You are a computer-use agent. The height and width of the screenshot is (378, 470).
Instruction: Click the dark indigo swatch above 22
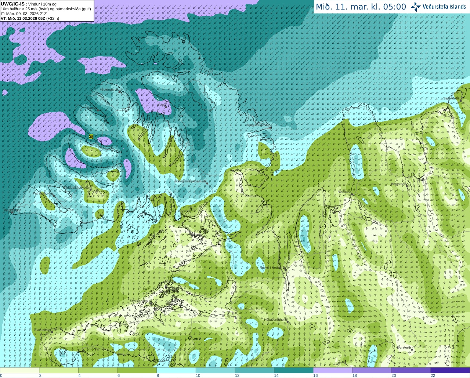(x=450, y=370)
